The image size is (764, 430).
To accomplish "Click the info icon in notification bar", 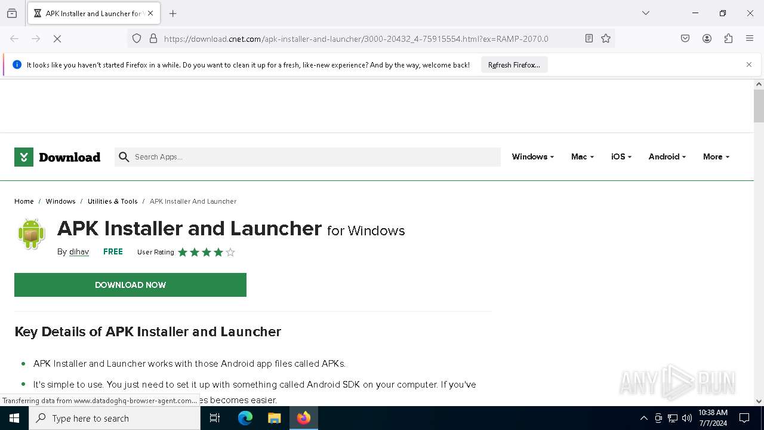I will tap(17, 64).
